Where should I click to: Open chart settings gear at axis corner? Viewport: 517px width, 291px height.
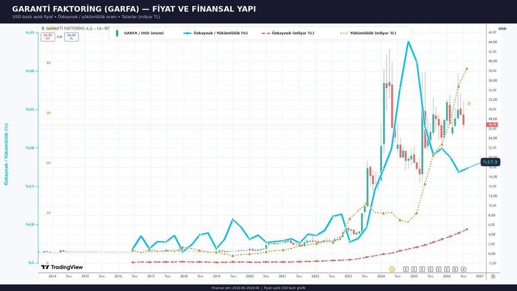(x=493, y=276)
